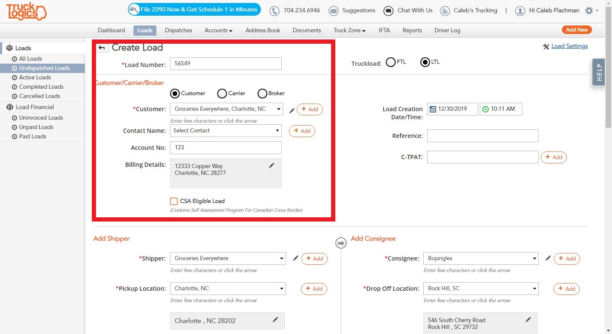The image size is (612, 334).
Task: Click the TruckLogics logo
Action: (26, 11)
